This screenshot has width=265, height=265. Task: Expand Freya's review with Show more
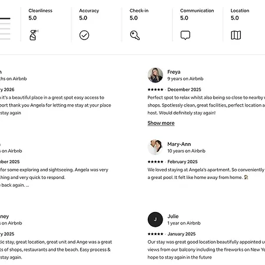pyautogui.click(x=161, y=123)
